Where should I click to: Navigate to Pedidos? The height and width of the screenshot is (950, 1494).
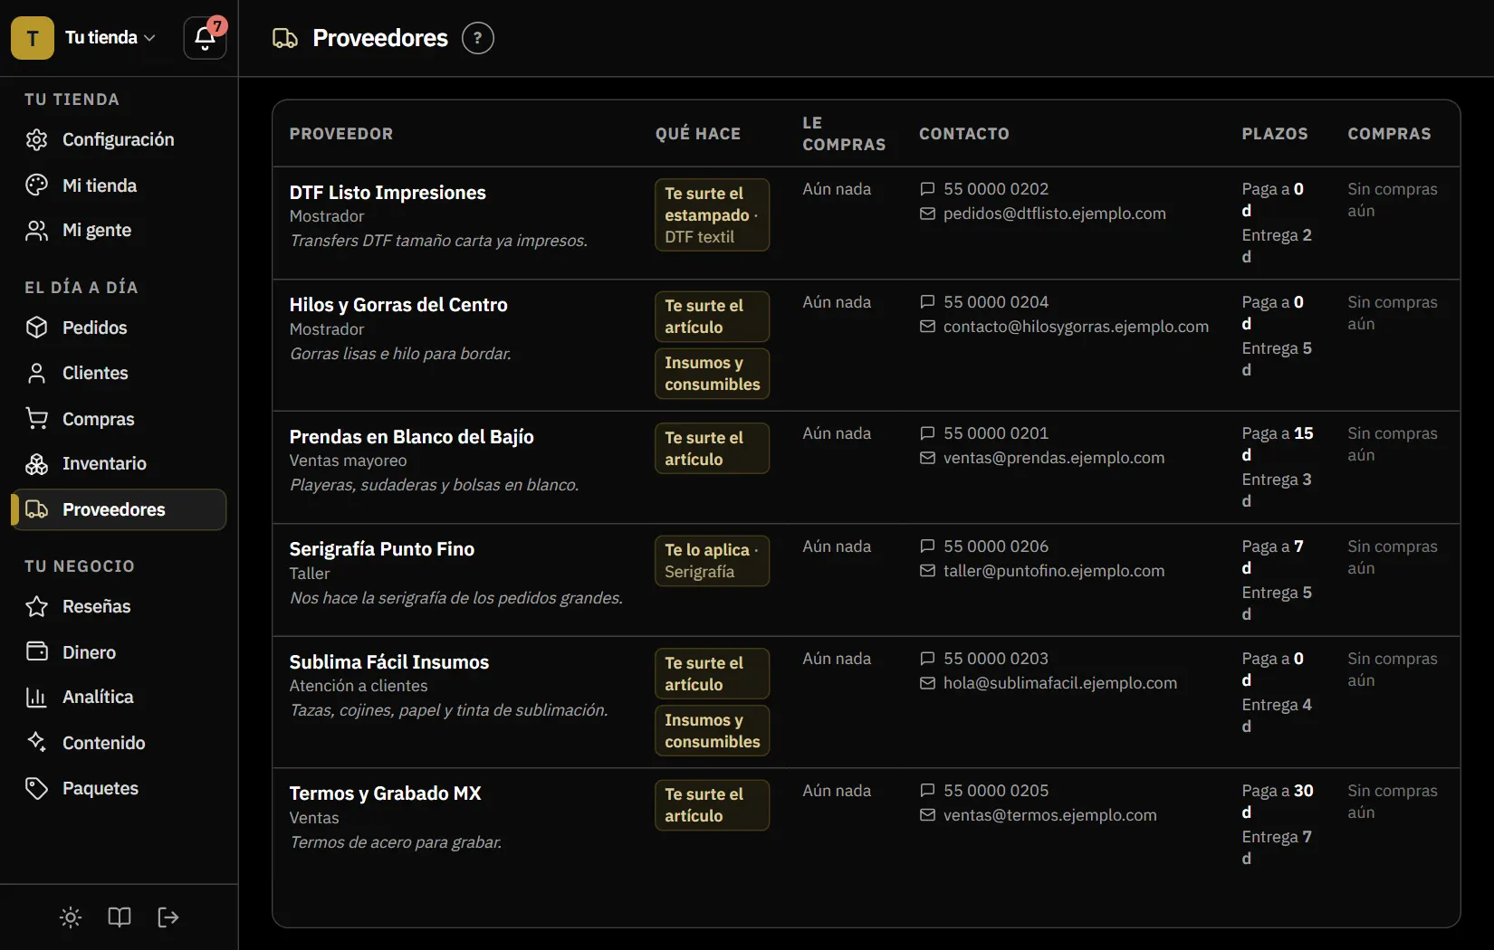coord(119,328)
